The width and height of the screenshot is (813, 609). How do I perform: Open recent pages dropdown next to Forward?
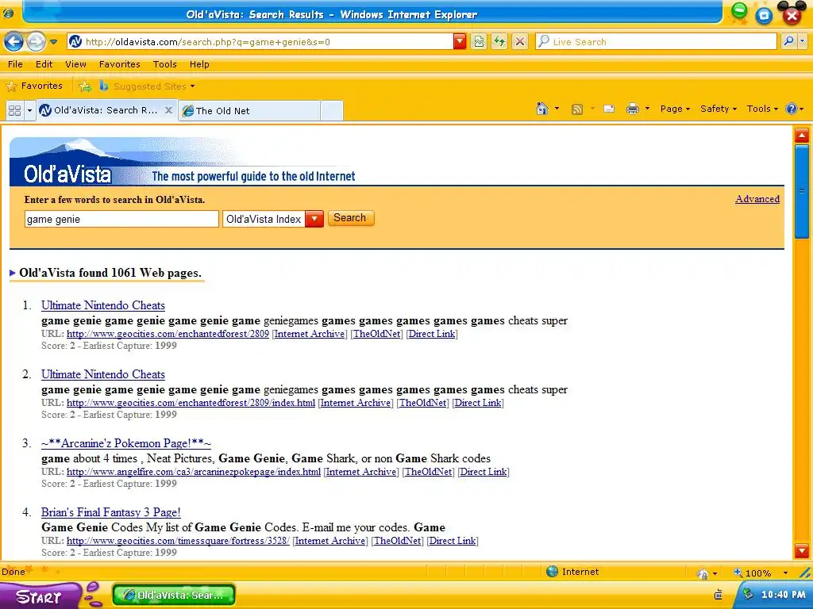pyautogui.click(x=53, y=42)
